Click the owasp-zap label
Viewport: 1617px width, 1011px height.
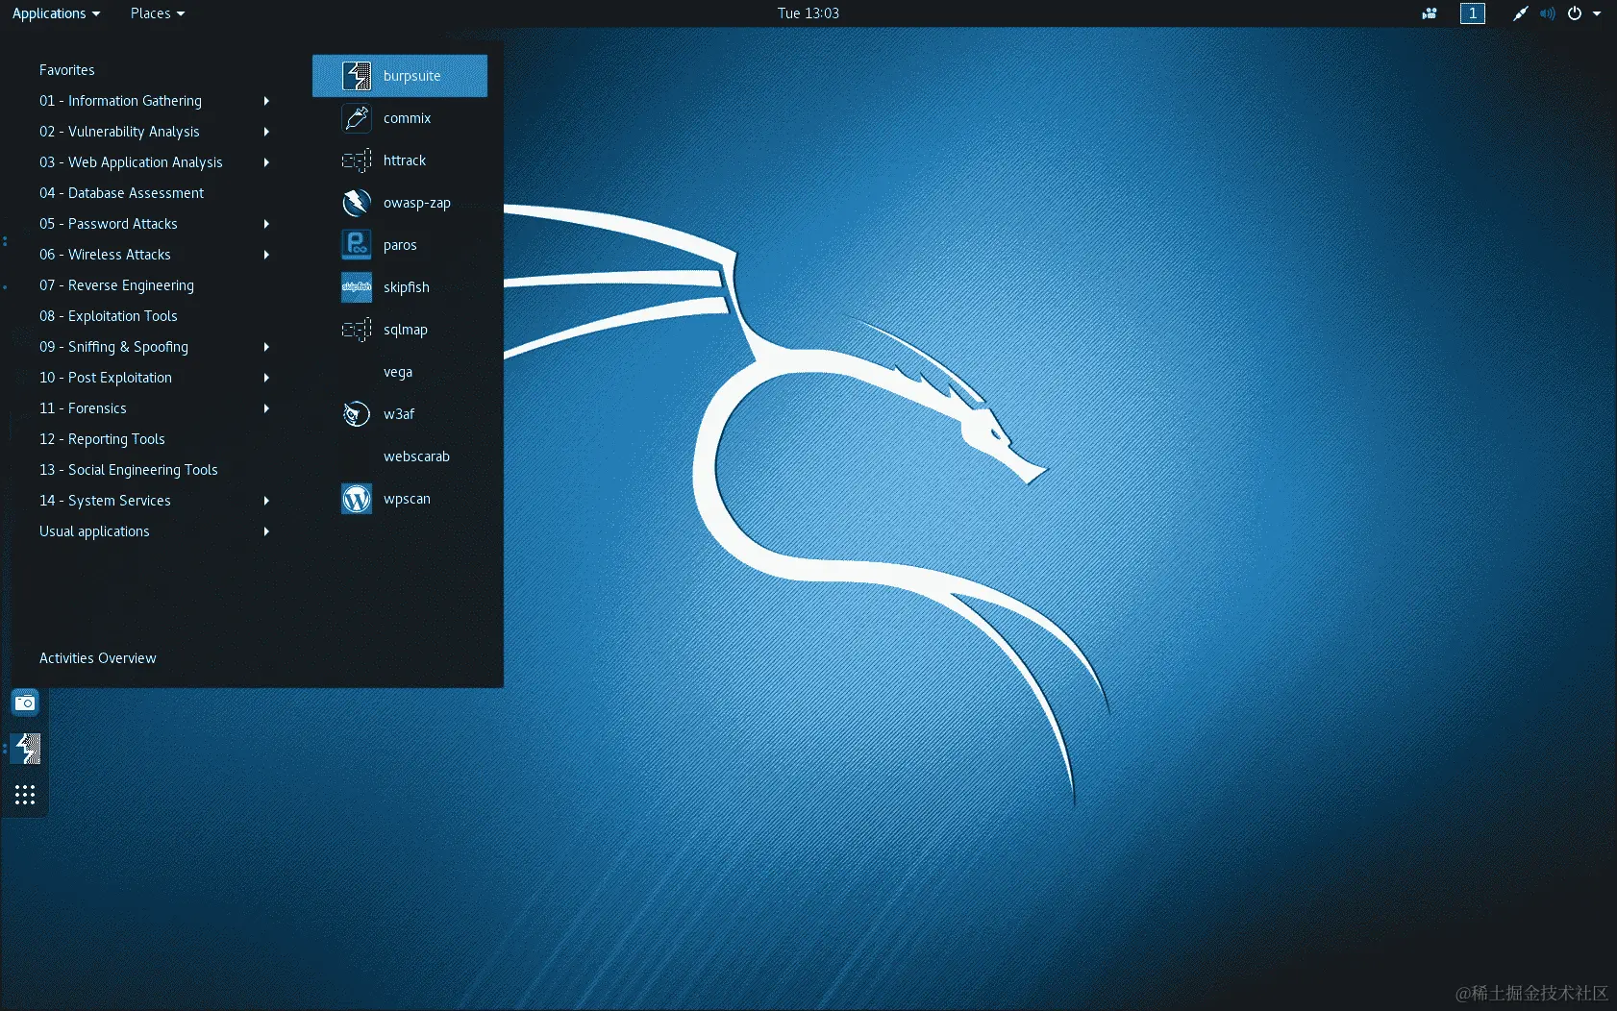(x=417, y=203)
